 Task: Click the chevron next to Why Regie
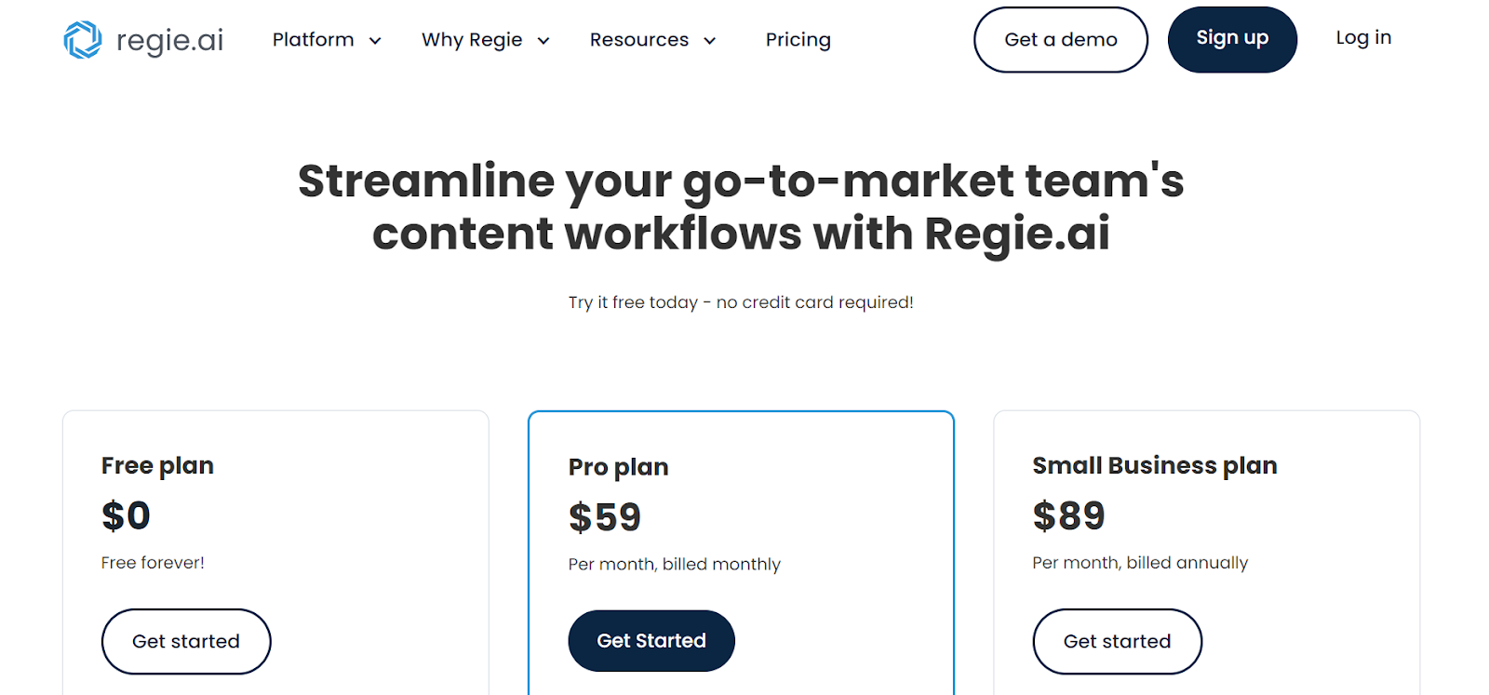pos(544,41)
